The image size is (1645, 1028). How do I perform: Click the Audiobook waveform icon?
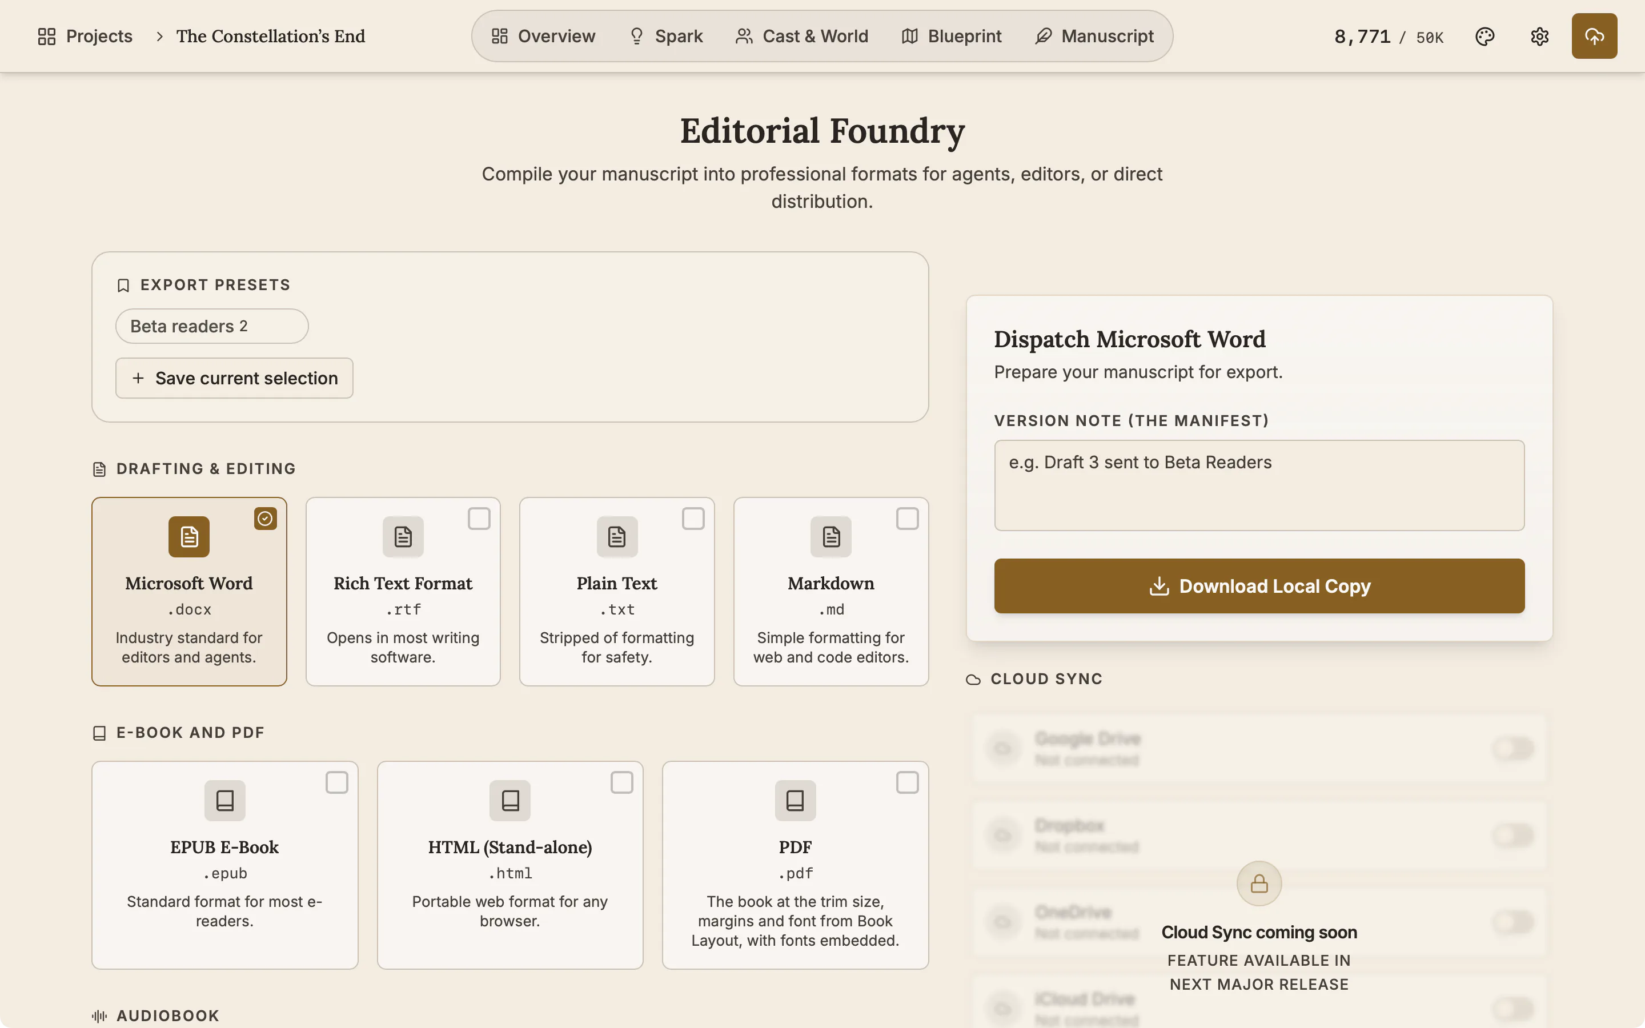(x=99, y=1016)
